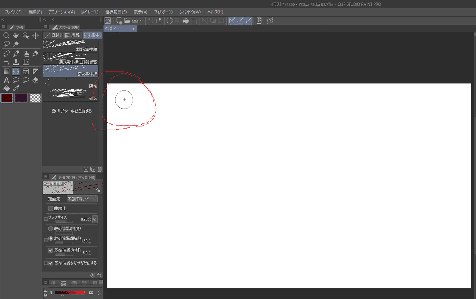
Task: Select the transparent color swatch
Action: 36,98
